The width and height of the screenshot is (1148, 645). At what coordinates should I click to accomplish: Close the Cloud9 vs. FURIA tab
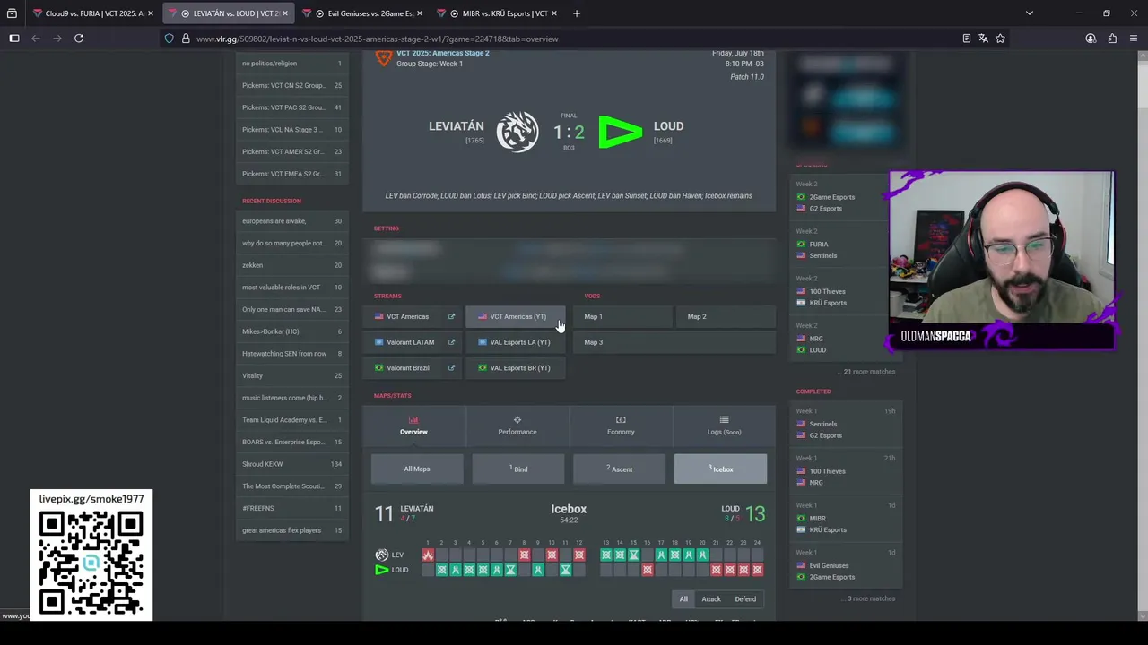coord(151,13)
